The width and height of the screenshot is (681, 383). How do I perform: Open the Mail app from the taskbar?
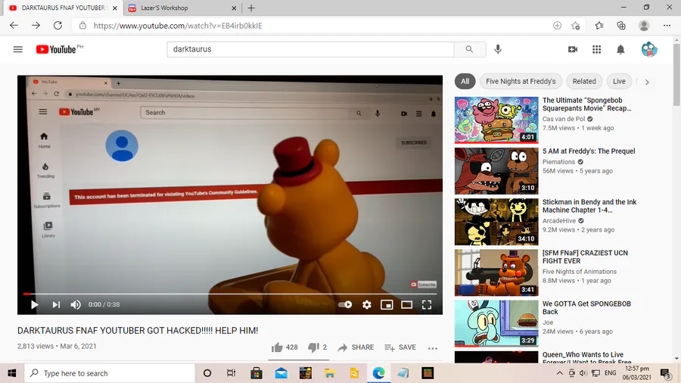tap(281, 373)
